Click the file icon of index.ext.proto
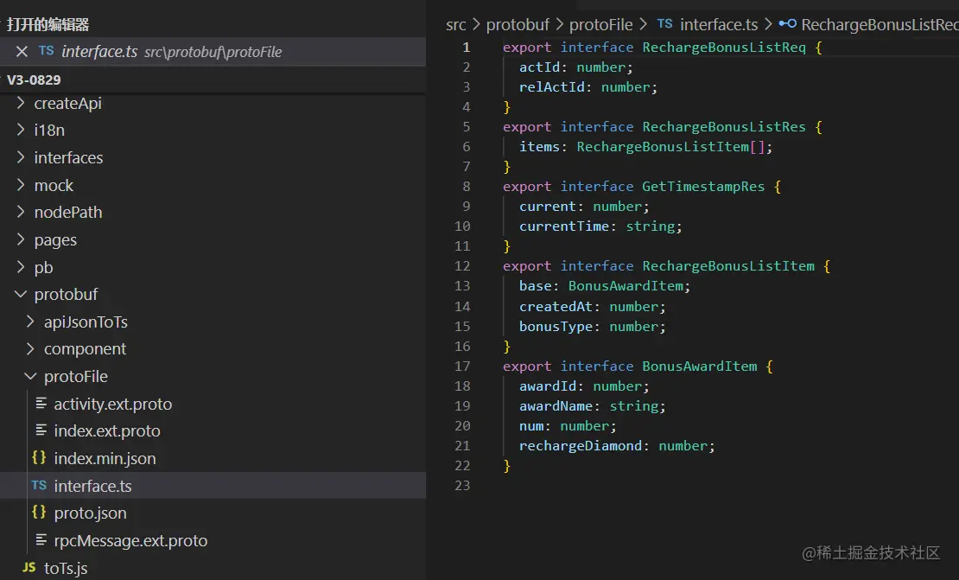Viewport: 959px width, 580px height. 41,430
